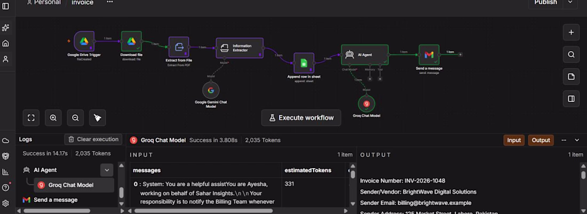Add a sticky note to canvas

[x=572, y=77]
